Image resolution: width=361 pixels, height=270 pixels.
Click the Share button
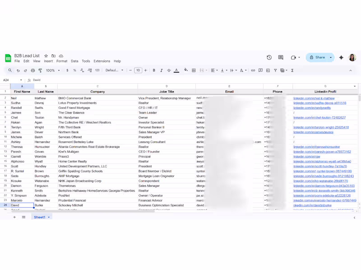click(317, 58)
